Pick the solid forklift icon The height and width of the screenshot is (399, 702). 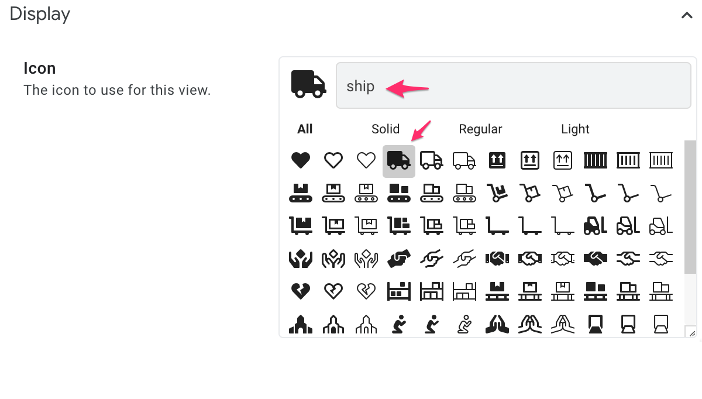[x=596, y=225]
